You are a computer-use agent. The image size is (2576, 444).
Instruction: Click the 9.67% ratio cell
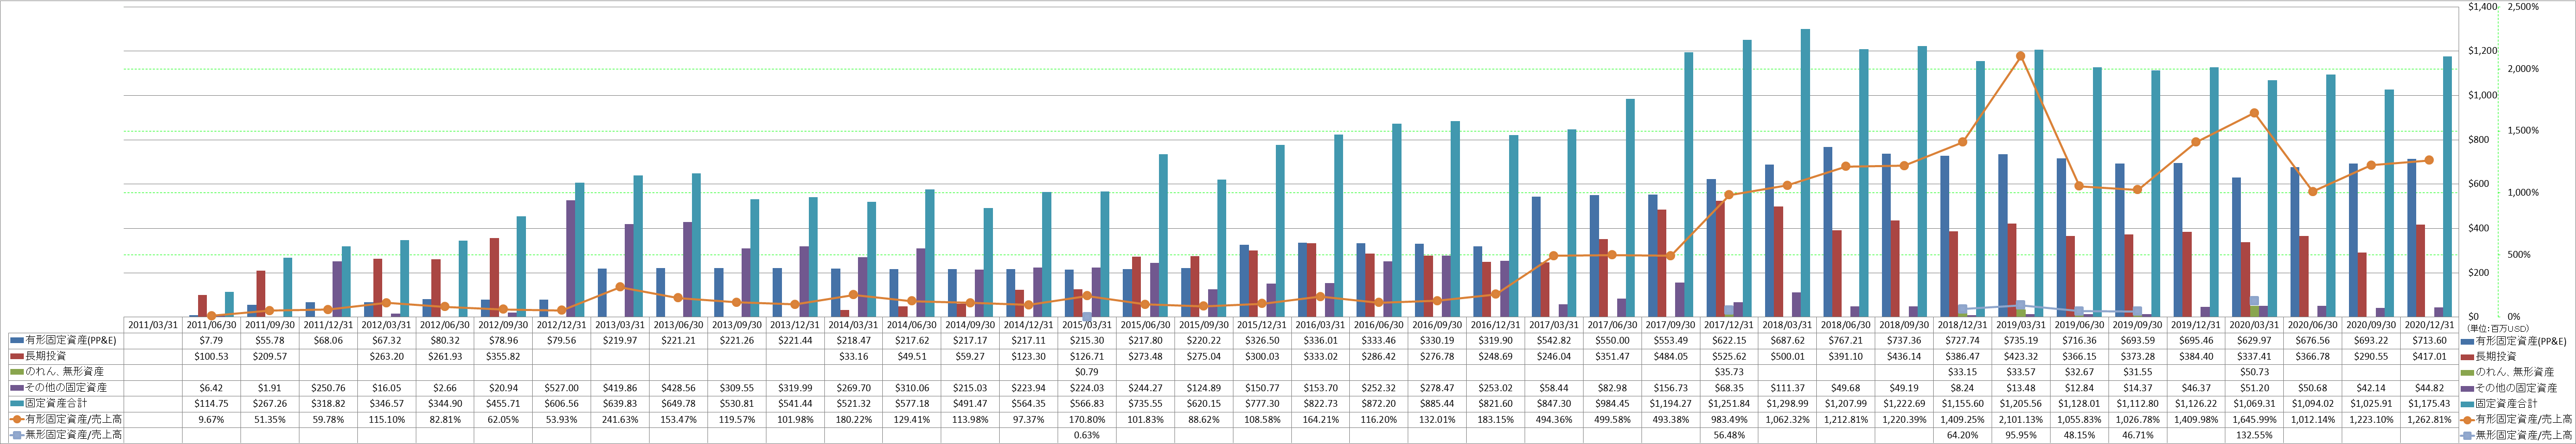pyautogui.click(x=212, y=419)
